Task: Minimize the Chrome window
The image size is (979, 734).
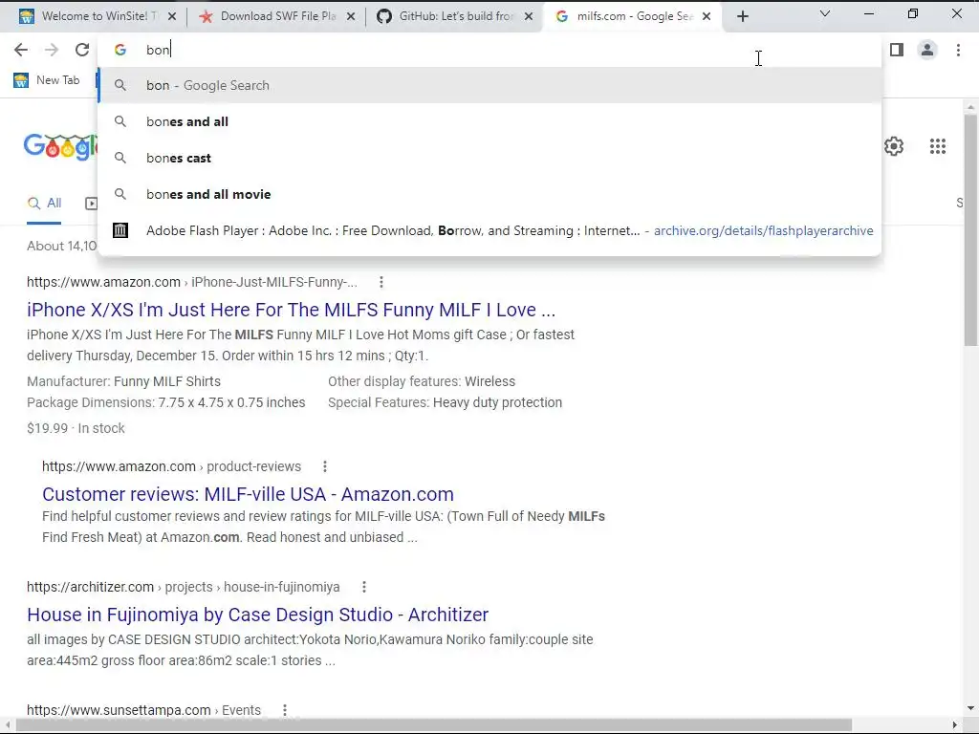Action: point(868,13)
